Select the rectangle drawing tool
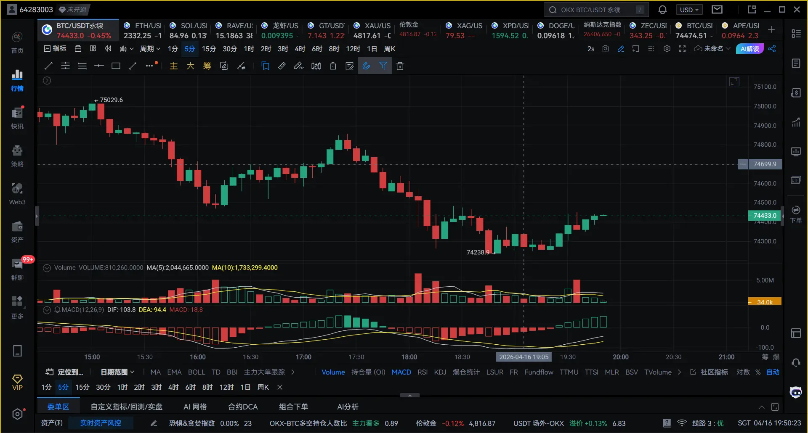 116,66
